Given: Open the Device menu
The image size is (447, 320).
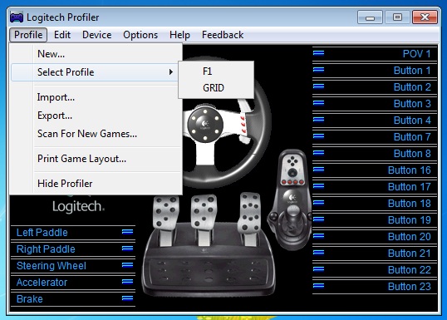Looking at the screenshot, I should (97, 35).
